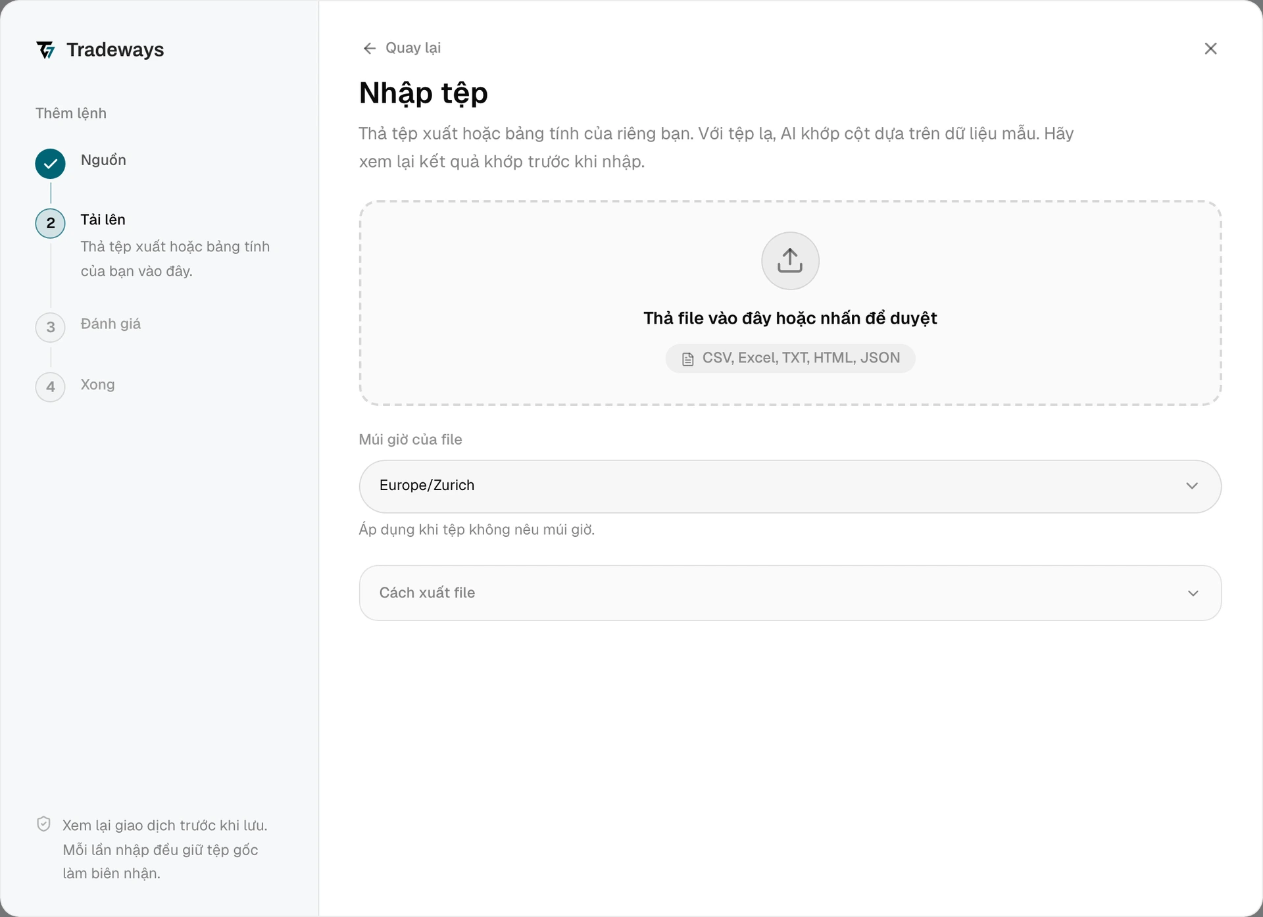
Task: Click the Thêm lệnh sidebar heading
Action: coord(71,113)
